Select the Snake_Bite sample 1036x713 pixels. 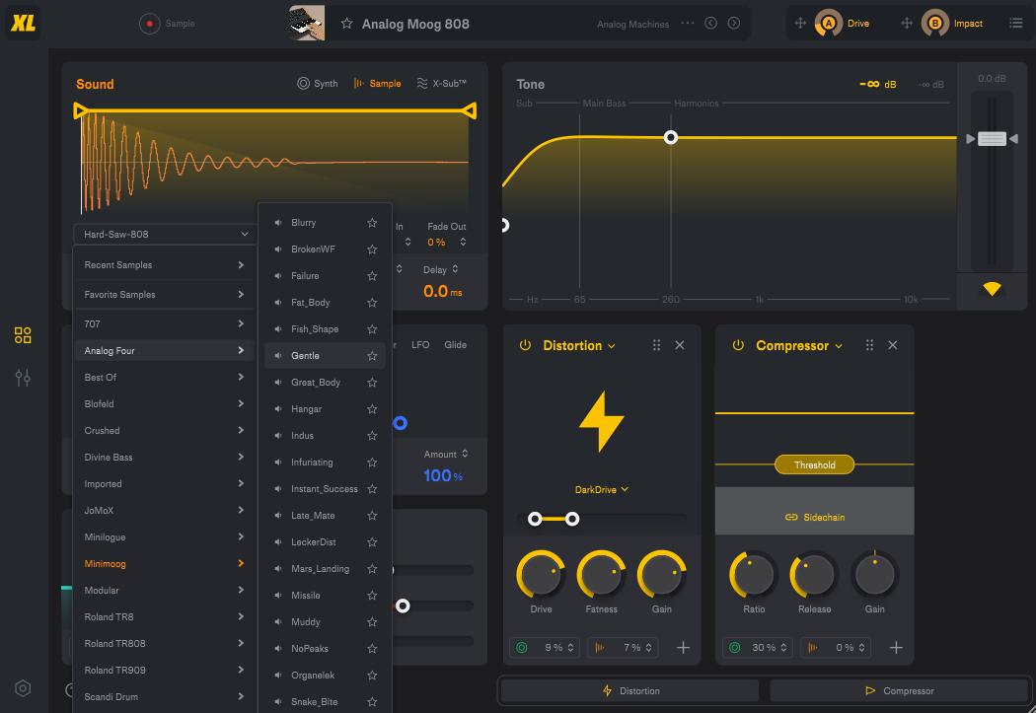coord(325,702)
